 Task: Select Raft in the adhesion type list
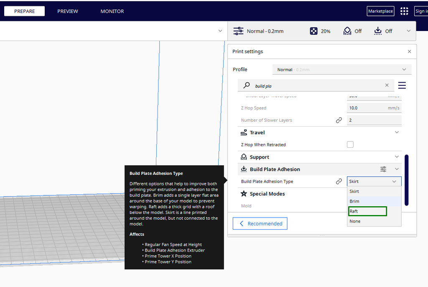[x=368, y=211]
